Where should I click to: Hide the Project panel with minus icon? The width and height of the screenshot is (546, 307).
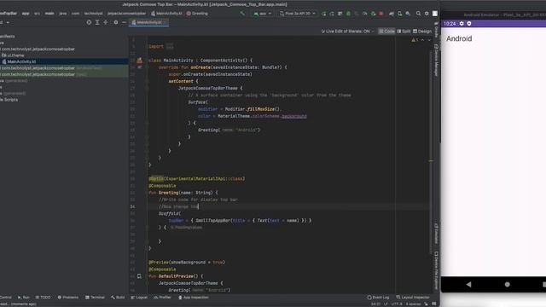(124, 22)
